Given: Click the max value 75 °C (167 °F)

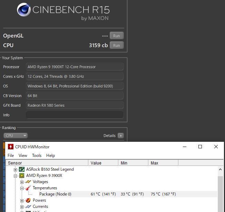Looking at the screenshot, I should tap(163, 194).
